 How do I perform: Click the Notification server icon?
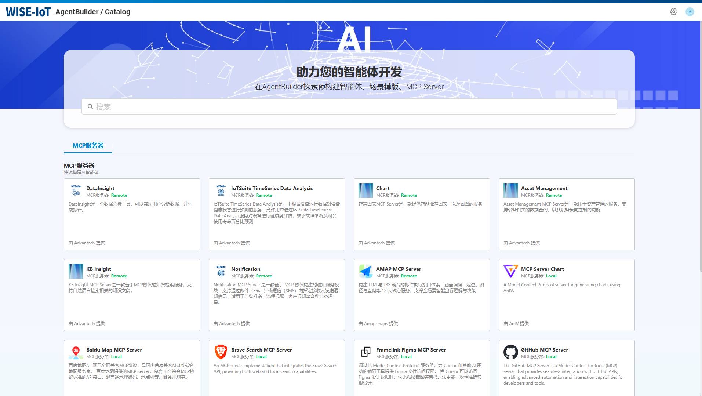[221, 271]
